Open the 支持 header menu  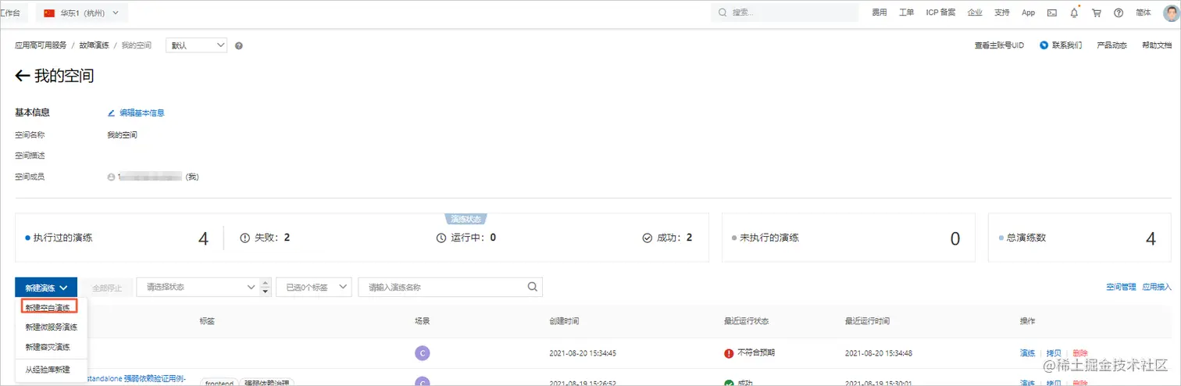(x=1002, y=13)
